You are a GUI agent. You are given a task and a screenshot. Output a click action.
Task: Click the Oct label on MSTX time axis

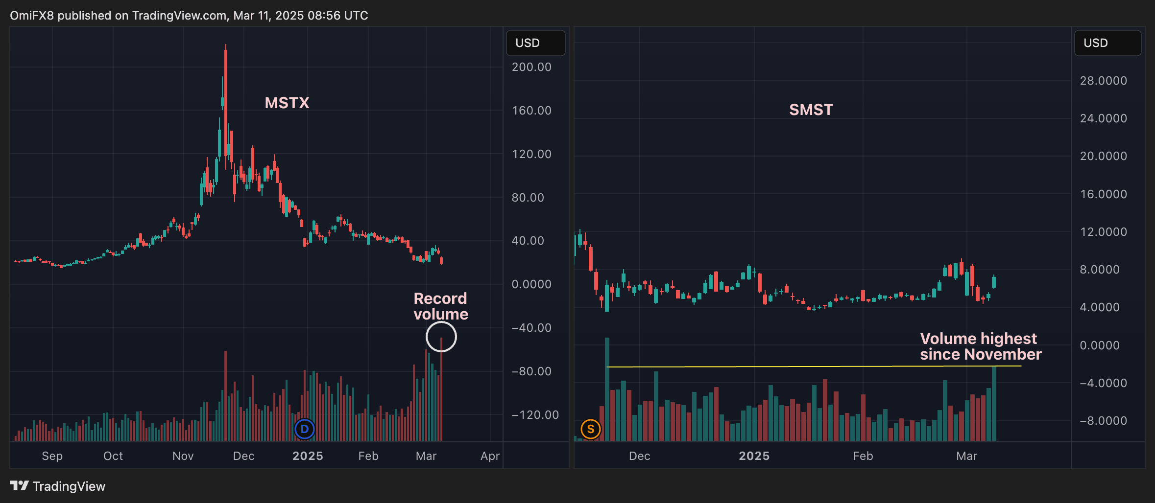click(113, 456)
